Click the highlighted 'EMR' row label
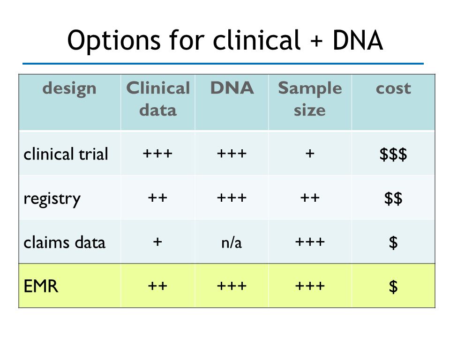450x337 pixels. point(41,286)
